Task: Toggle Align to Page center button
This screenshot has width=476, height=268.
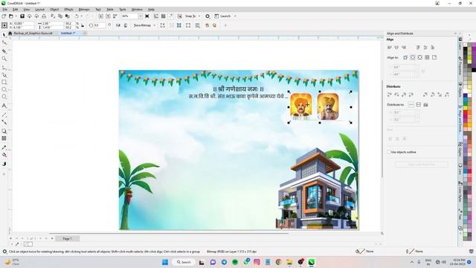Action: point(419,57)
